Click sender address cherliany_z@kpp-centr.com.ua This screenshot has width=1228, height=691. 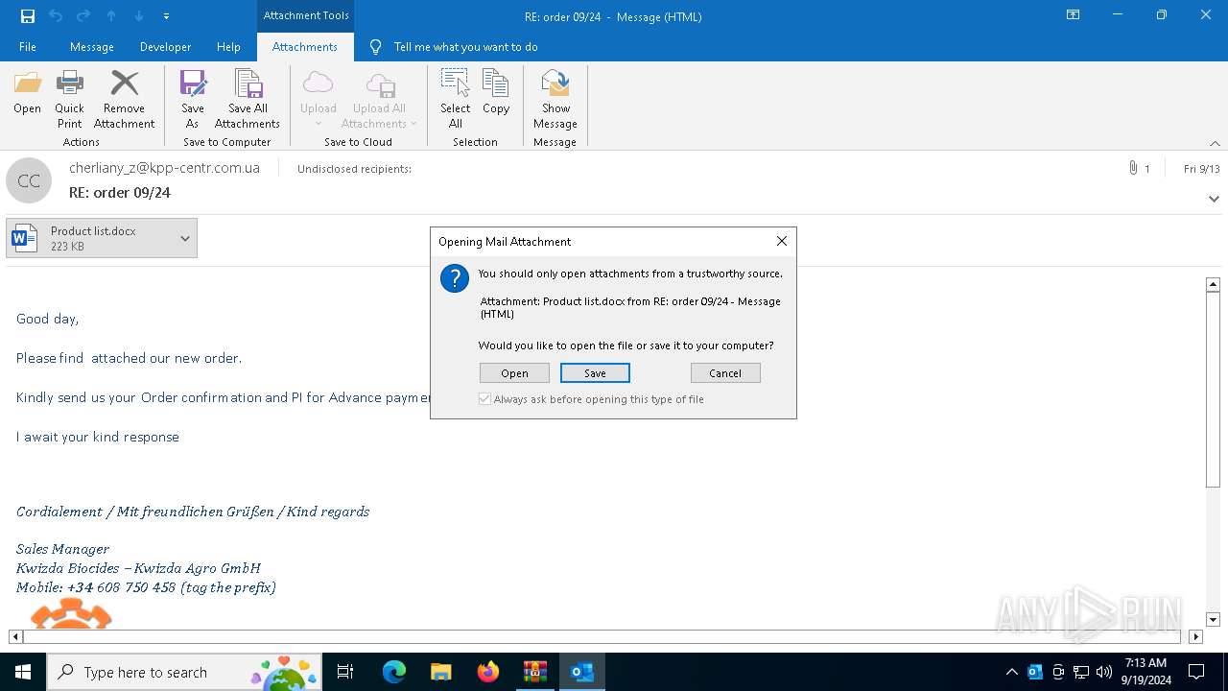(164, 168)
